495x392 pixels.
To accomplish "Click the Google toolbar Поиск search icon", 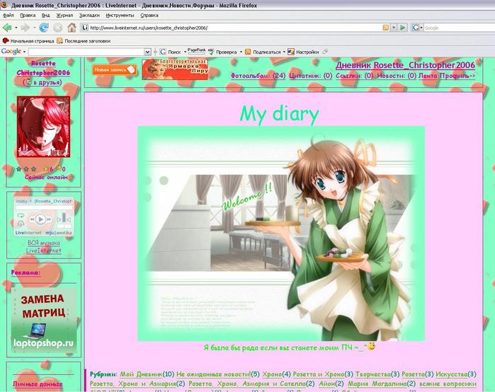I will [x=163, y=52].
